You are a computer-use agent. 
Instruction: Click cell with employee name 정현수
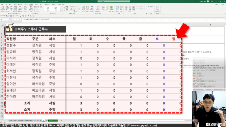(x=11, y=45)
